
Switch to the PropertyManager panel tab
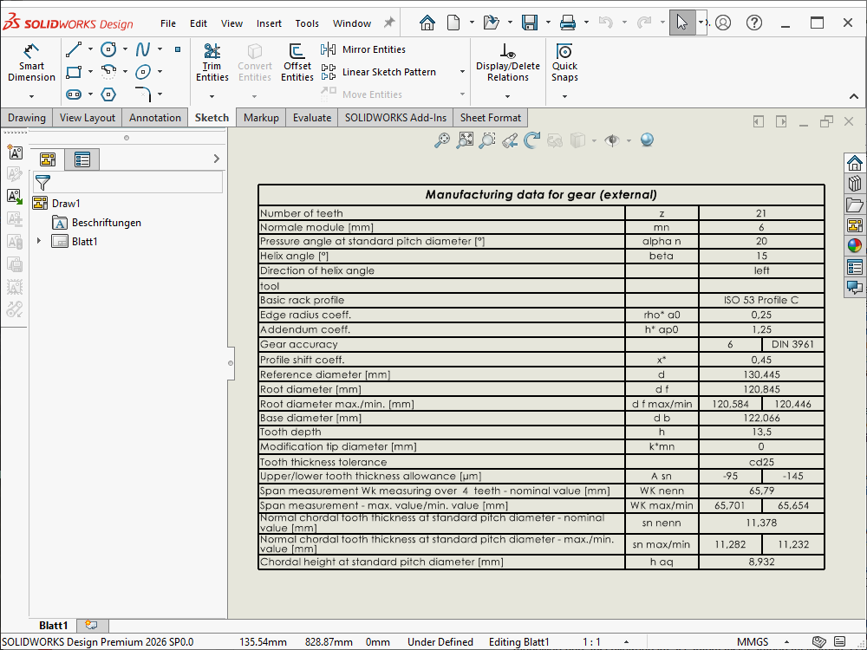pyautogui.click(x=82, y=159)
